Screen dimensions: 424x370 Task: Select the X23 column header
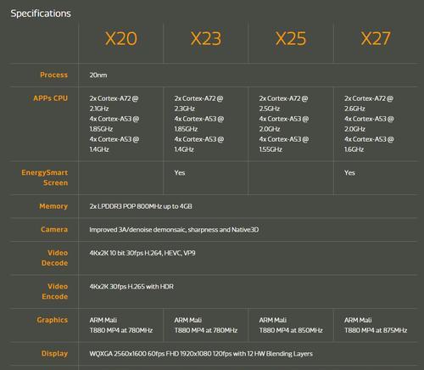[206, 38]
